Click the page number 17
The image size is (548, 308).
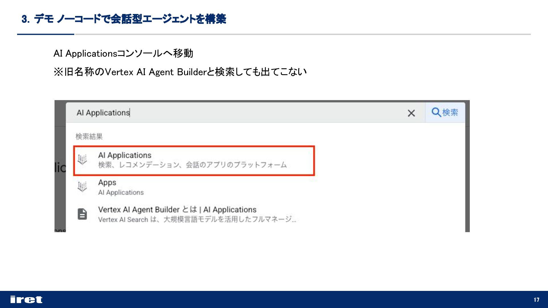(x=537, y=300)
